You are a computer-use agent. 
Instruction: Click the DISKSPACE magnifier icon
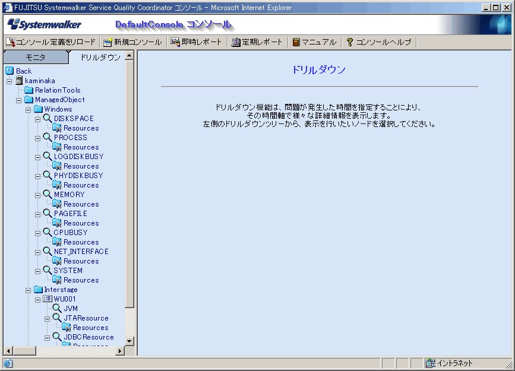pyautogui.click(x=48, y=118)
